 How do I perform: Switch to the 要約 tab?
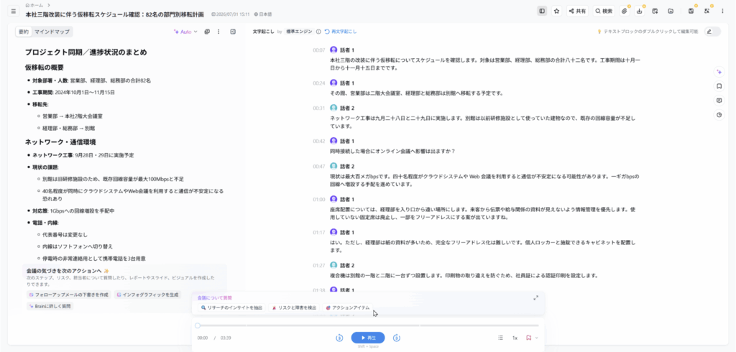(24, 32)
